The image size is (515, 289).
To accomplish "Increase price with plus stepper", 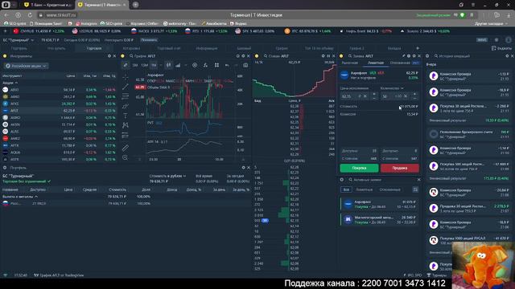I will pyautogui.click(x=374, y=94).
